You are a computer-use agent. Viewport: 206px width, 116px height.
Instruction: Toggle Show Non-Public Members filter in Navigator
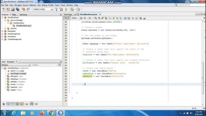(x=17, y=104)
